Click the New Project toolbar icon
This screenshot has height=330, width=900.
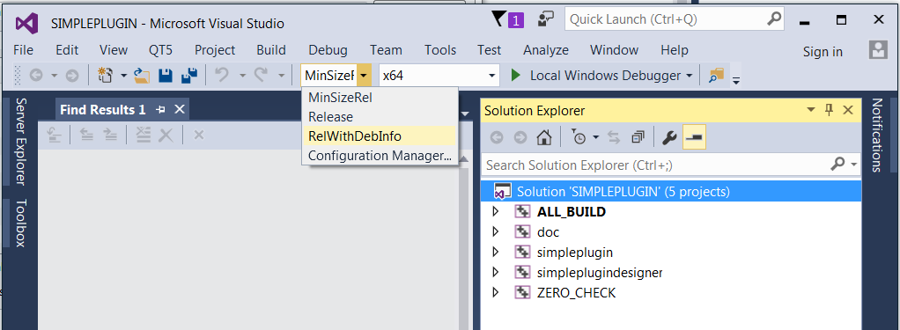[x=105, y=75]
